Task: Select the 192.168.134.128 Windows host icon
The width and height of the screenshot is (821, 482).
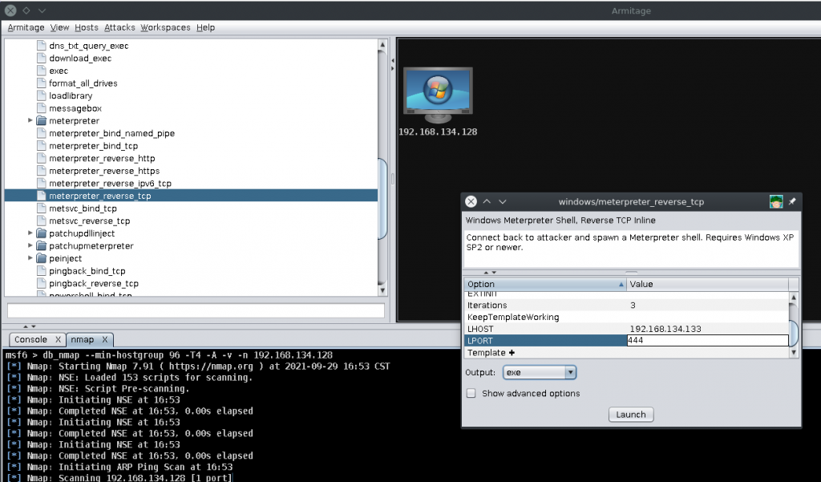Action: [439, 95]
